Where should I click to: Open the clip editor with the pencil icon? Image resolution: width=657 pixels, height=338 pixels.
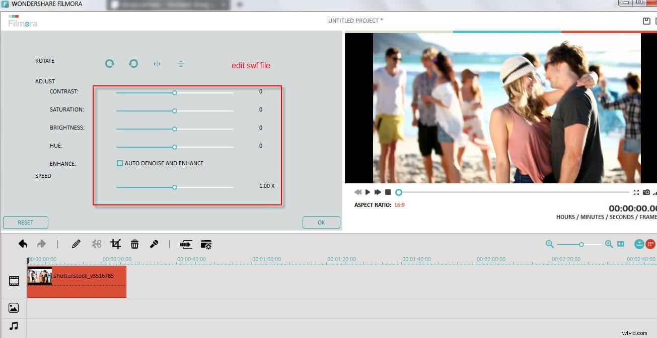click(x=76, y=244)
